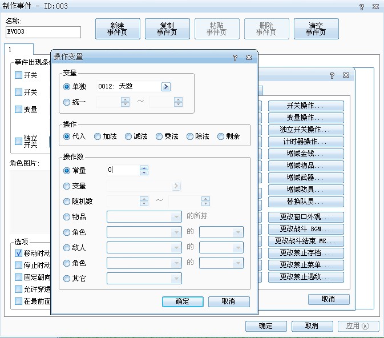Click 新建事件页 new event page button
This screenshot has width=384, height=338.
[118, 29]
